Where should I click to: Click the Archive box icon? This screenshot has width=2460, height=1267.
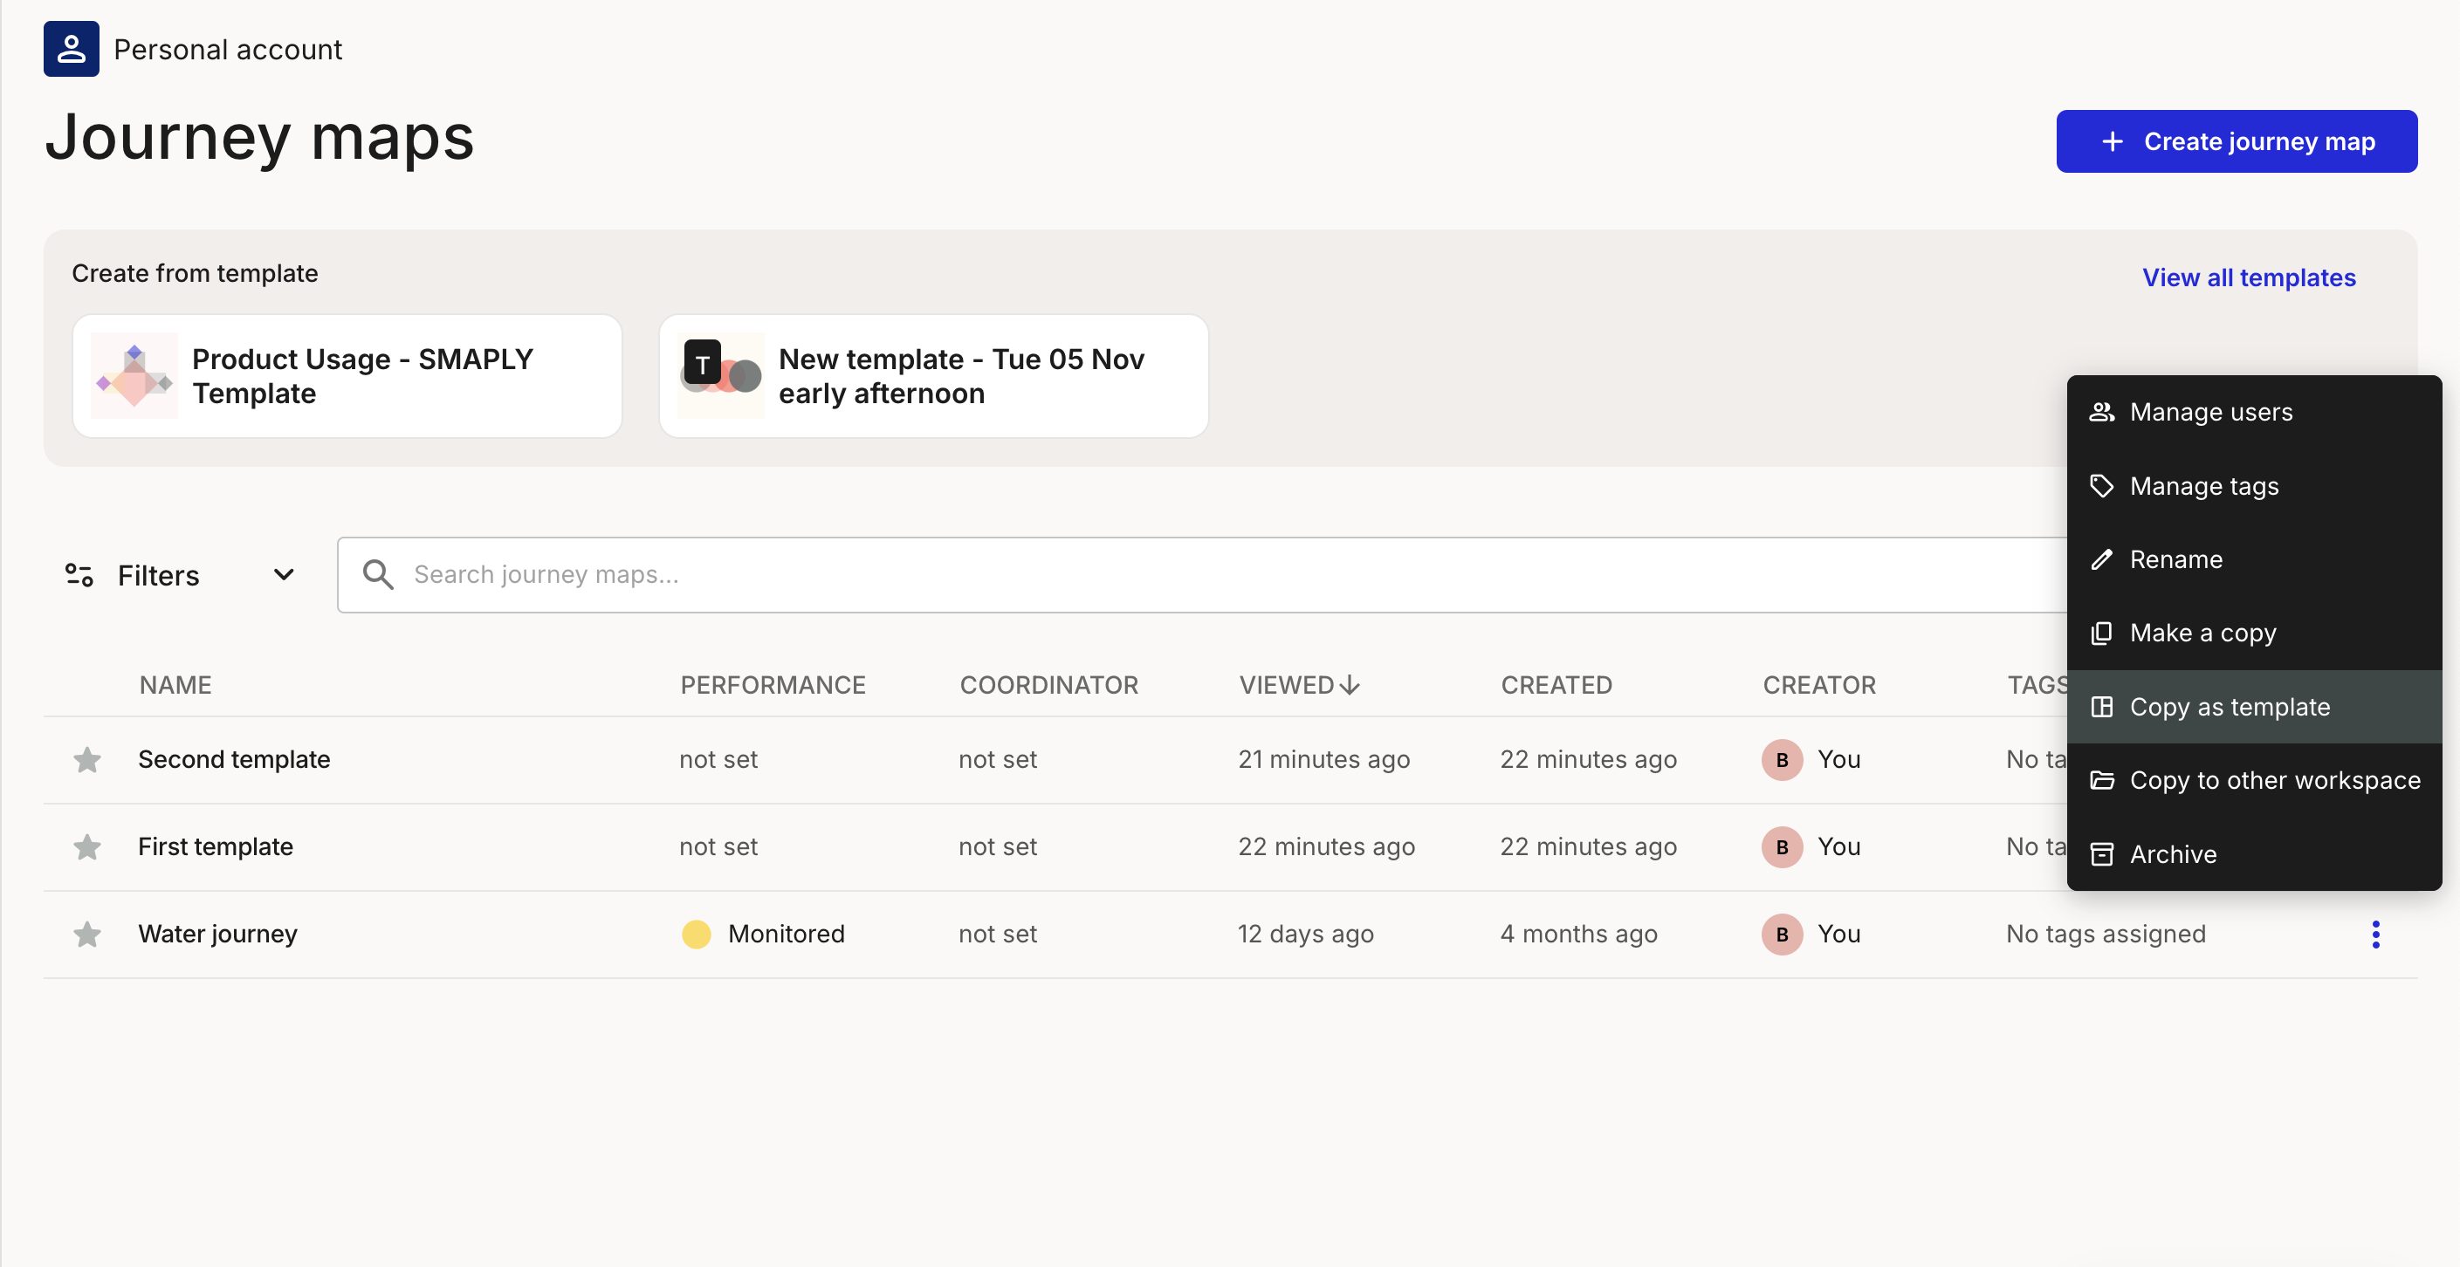[x=2101, y=854]
